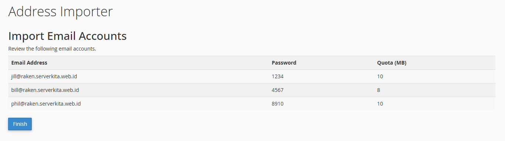
Task: Select bill@raken.serverkita.web.id email address
Action: pyautogui.click(x=45, y=90)
